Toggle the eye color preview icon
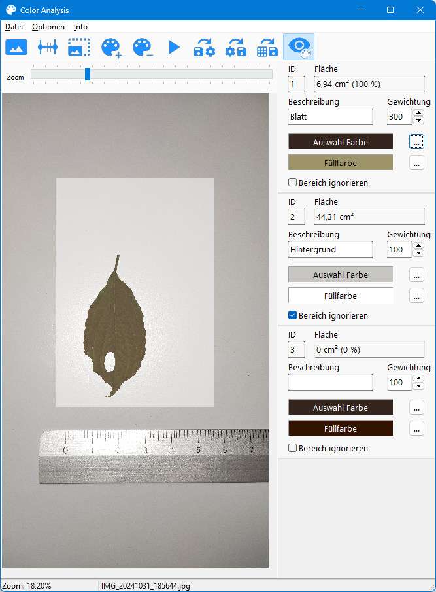Viewport: 436px width, 592px height. 299,47
